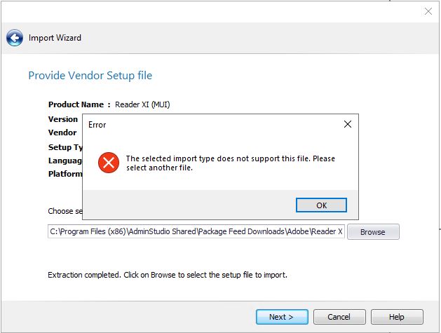Close the Import Wizard window
441x333 pixels.
coord(428,11)
